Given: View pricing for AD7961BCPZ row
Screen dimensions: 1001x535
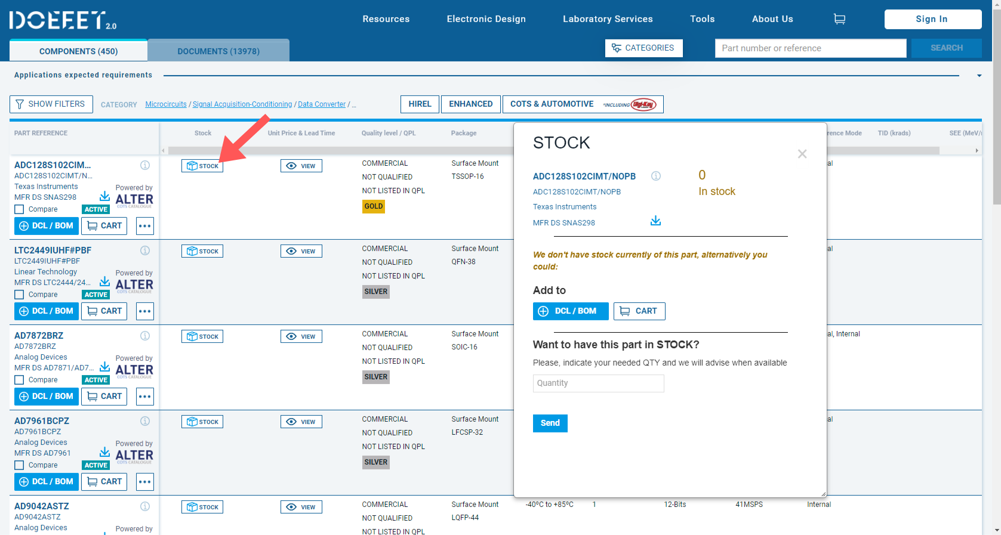Looking at the screenshot, I should click(x=301, y=422).
